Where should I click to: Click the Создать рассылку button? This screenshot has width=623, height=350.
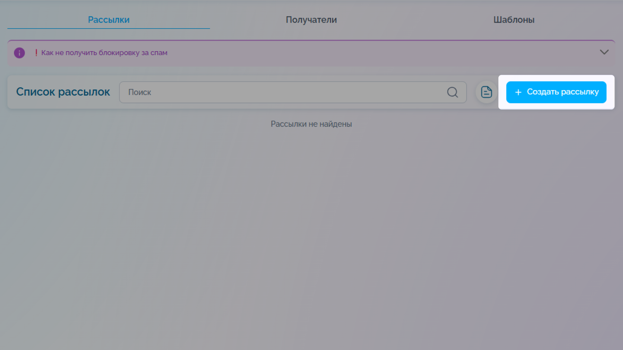[556, 92]
